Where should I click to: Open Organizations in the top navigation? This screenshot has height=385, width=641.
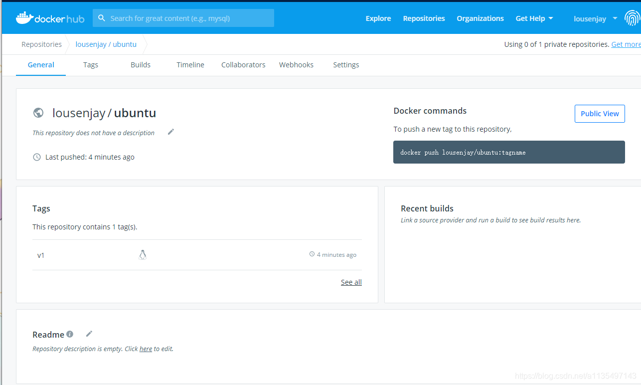(481, 18)
